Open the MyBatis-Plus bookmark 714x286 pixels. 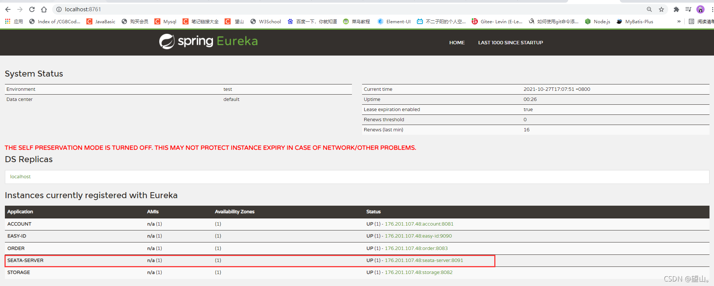(x=635, y=21)
